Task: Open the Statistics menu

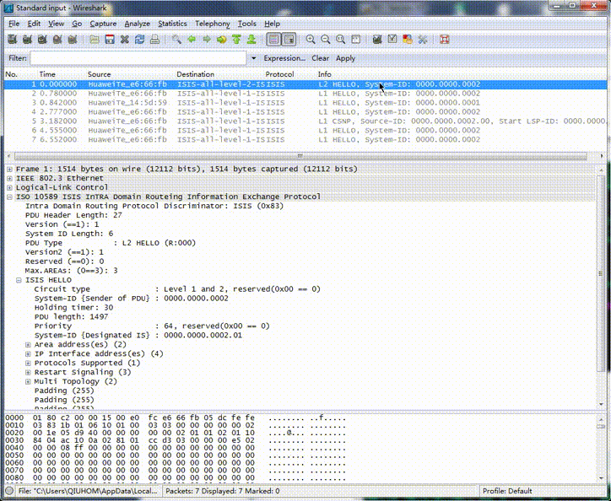Action: click(x=172, y=24)
